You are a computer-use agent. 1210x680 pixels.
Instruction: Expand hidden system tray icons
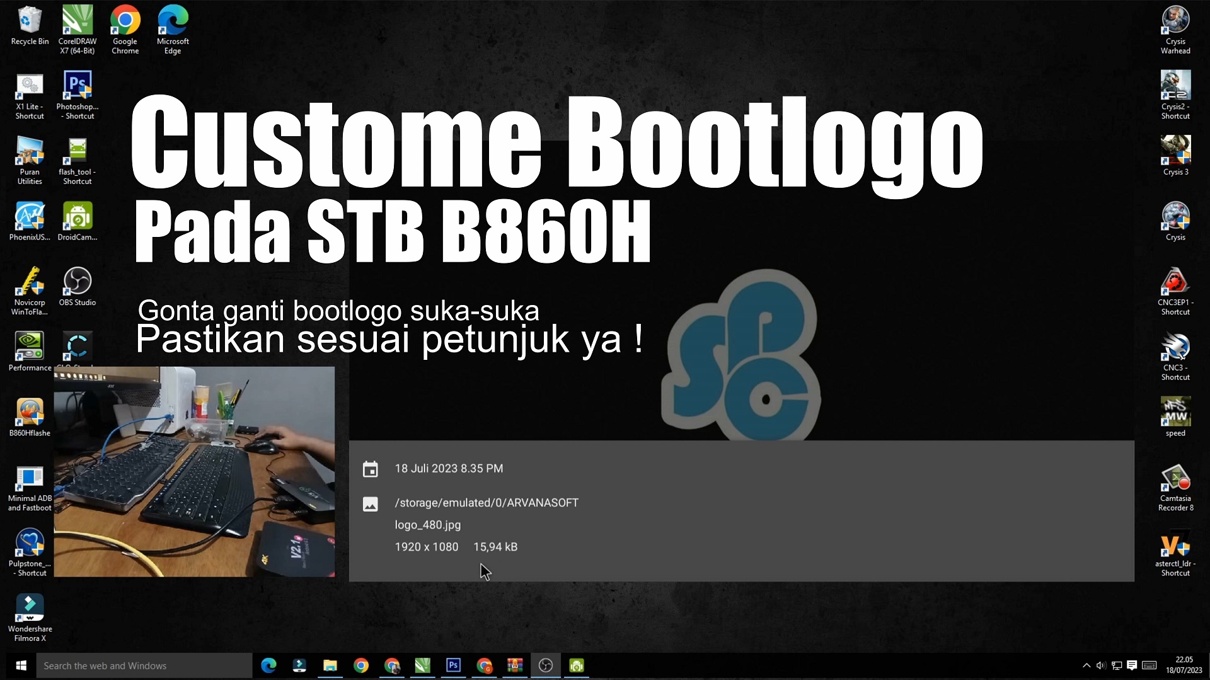coord(1086,666)
